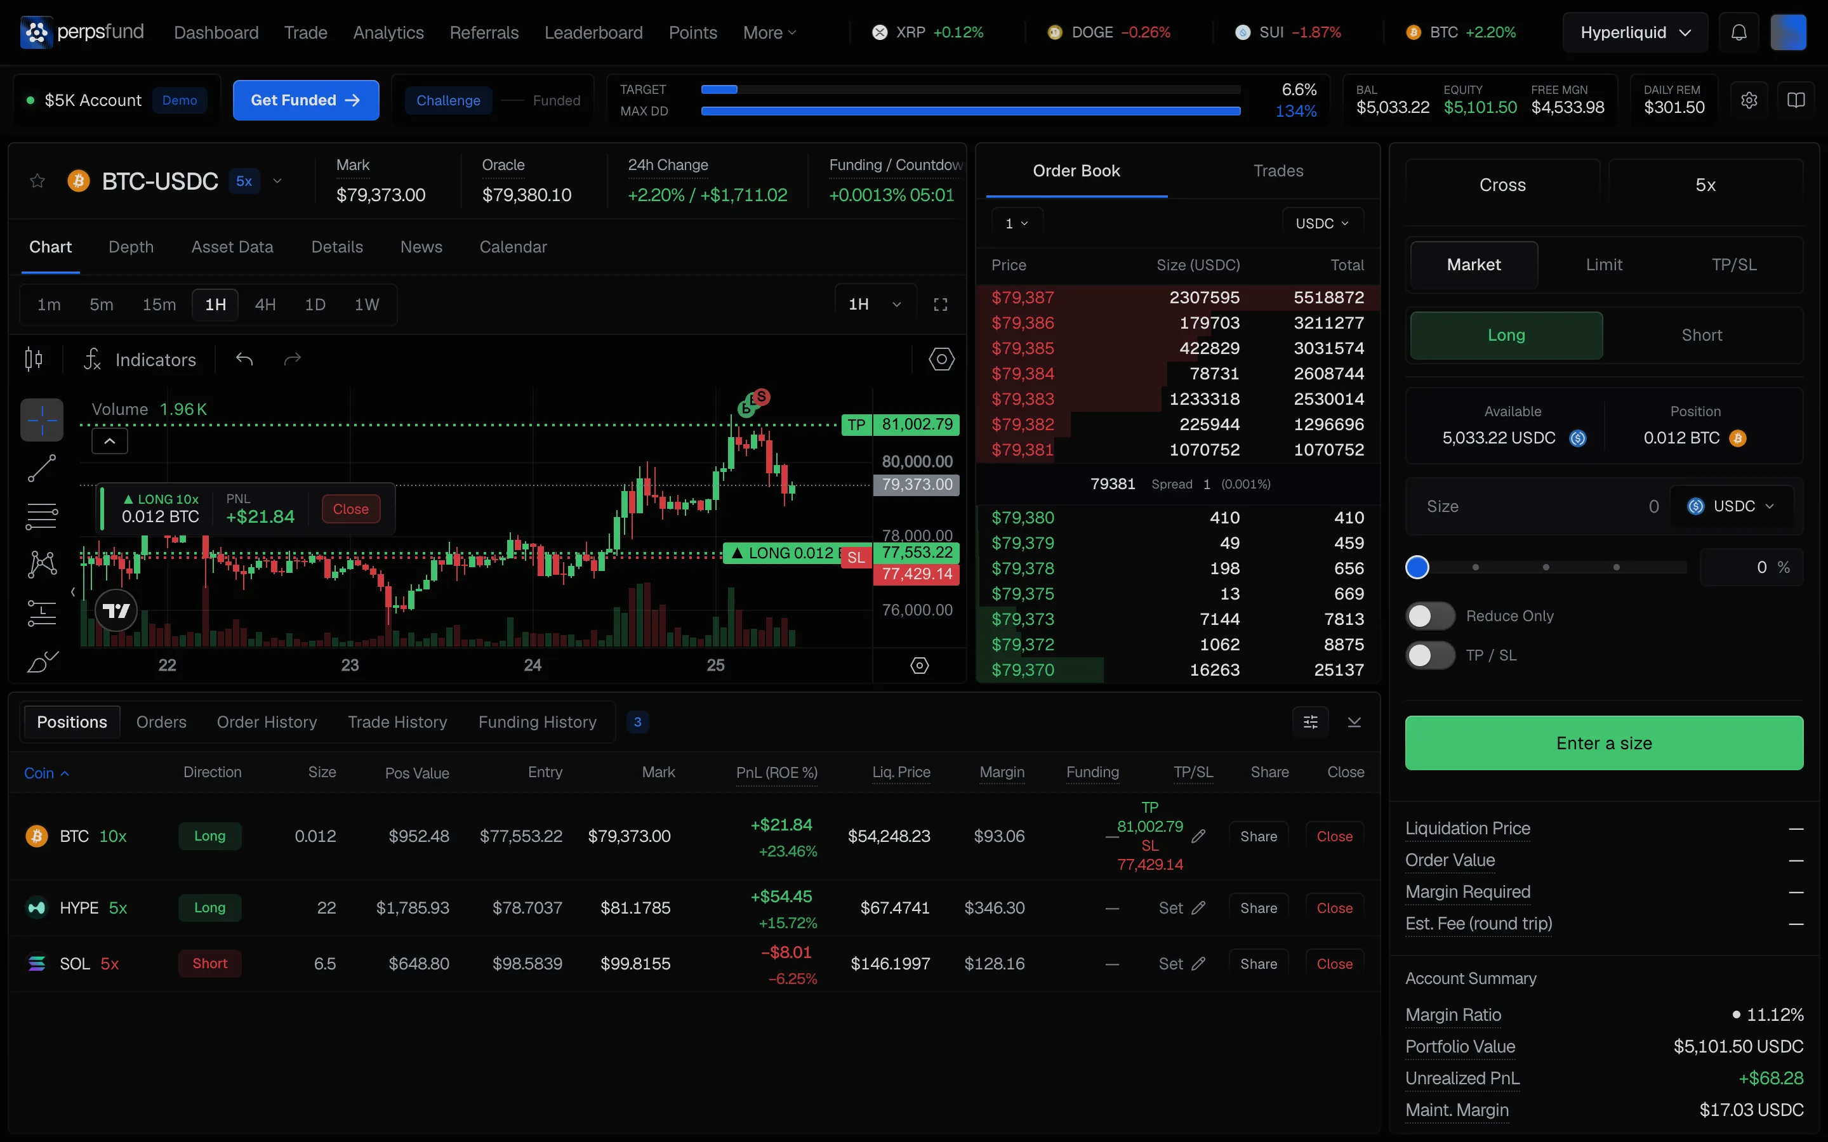1828x1142 pixels.
Task: Edit BTC position TP/SL pencil
Action: [x=1198, y=836]
